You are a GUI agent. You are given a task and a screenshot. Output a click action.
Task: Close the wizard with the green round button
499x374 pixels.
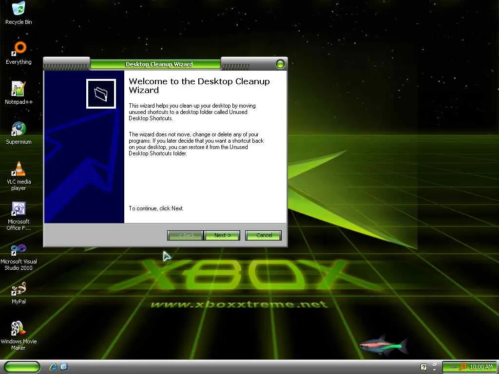point(280,64)
